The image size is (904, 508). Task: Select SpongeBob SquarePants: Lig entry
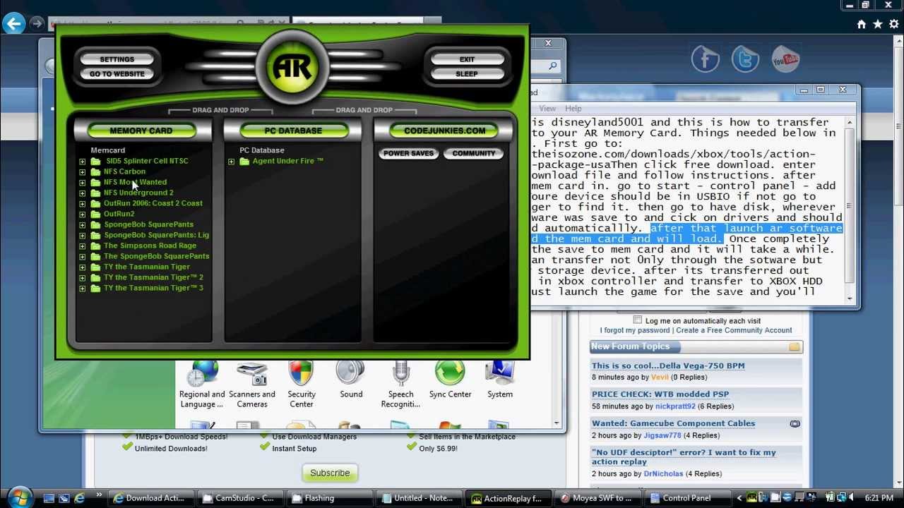tap(156, 235)
